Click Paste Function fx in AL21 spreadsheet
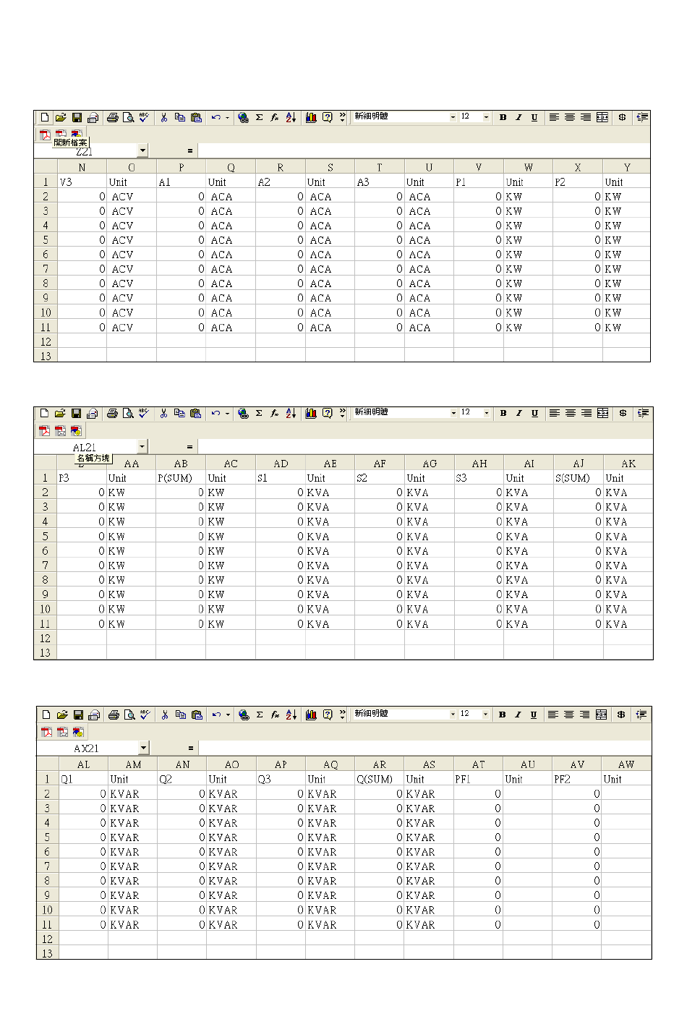Screen dimensions: 687x1032 pos(275,413)
